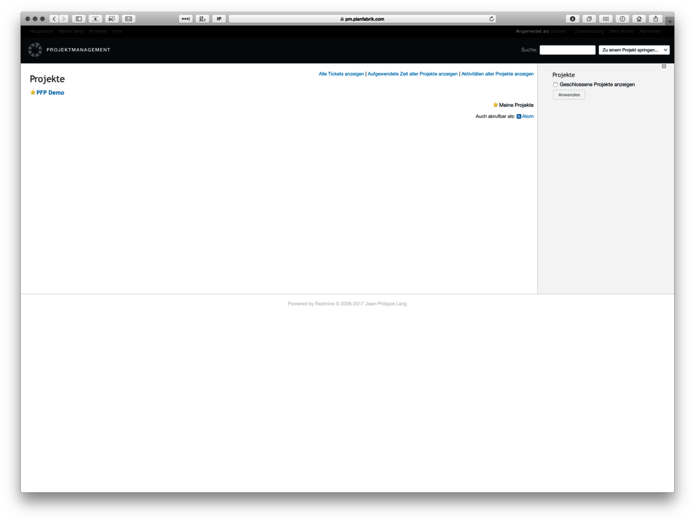Click the Projektmanagement circular logo
Image resolution: width=695 pixels, height=522 pixels.
click(35, 50)
